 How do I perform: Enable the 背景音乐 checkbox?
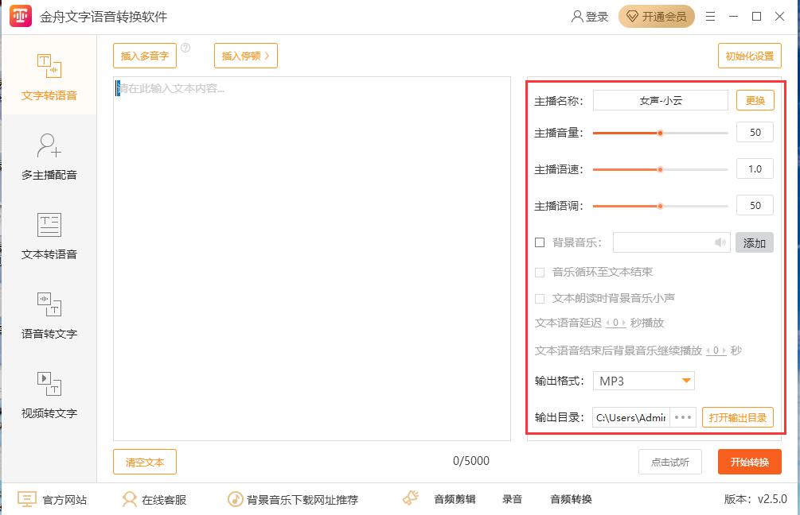(540, 242)
